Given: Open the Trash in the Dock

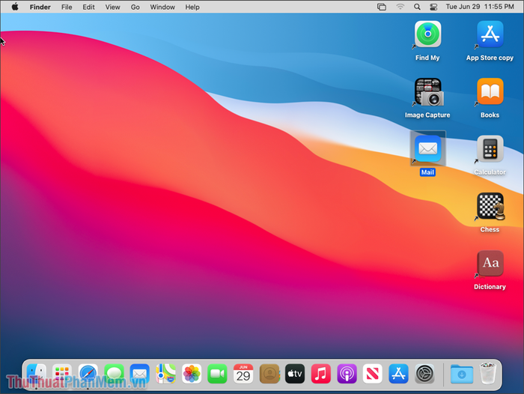Looking at the screenshot, I should [488, 374].
